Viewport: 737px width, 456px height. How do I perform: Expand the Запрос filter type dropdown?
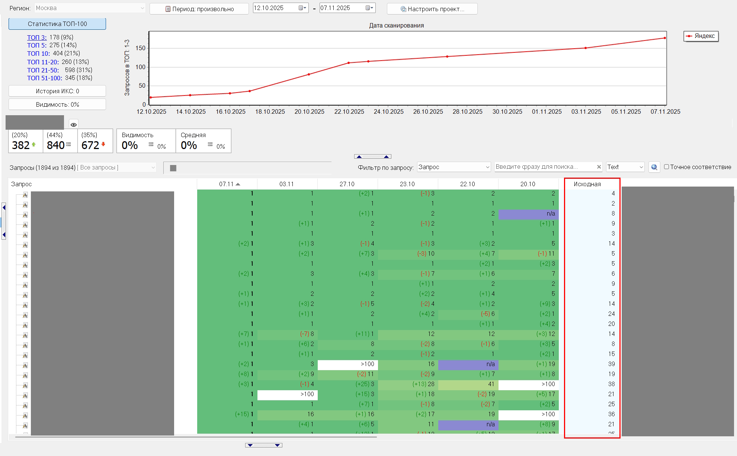454,167
